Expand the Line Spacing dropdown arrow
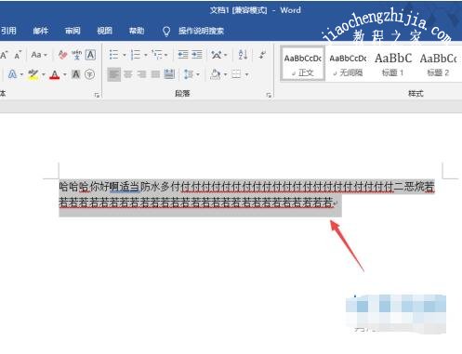The width and height of the screenshot is (462, 354). point(198,74)
